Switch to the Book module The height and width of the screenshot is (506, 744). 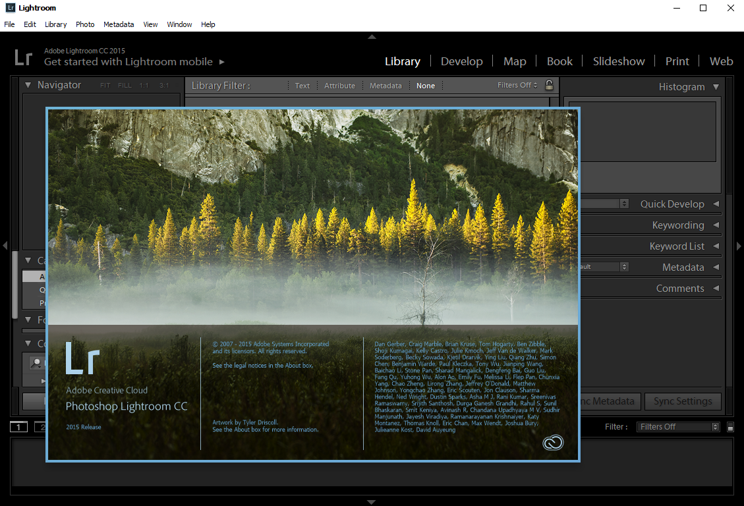[559, 61]
